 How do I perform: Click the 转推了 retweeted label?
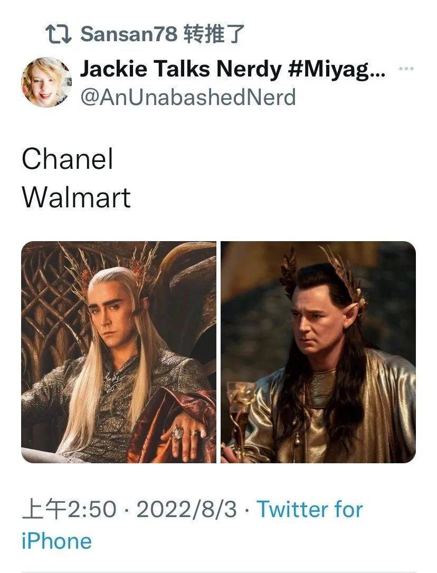pos(213,34)
